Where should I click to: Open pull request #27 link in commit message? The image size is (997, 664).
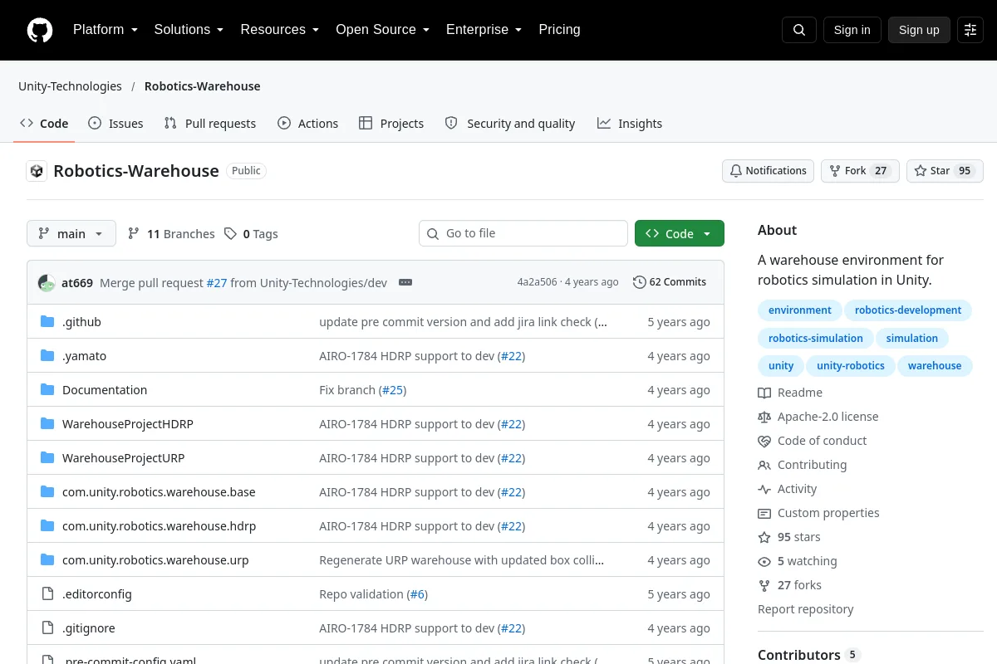coord(217,283)
